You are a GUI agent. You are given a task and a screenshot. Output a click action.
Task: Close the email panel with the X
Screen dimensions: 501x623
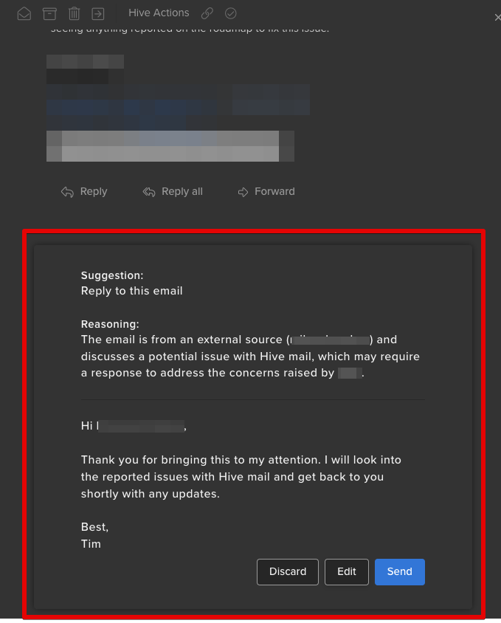497,18
